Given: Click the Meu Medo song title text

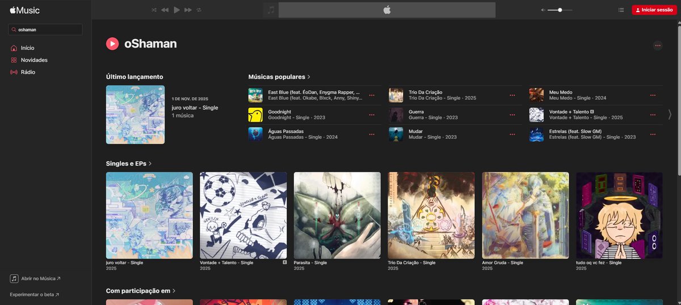Looking at the screenshot, I should pyautogui.click(x=560, y=92).
